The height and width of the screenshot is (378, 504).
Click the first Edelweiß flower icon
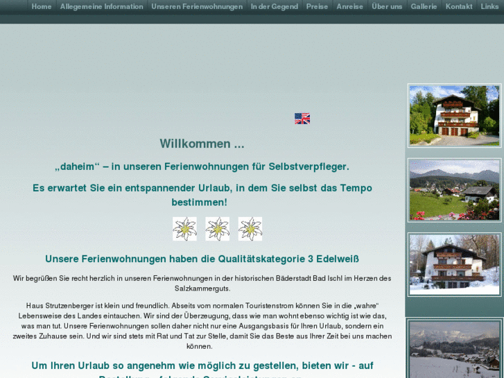click(184, 229)
